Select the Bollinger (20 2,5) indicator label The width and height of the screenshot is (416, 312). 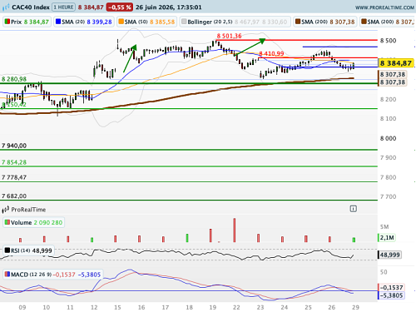coord(235,22)
